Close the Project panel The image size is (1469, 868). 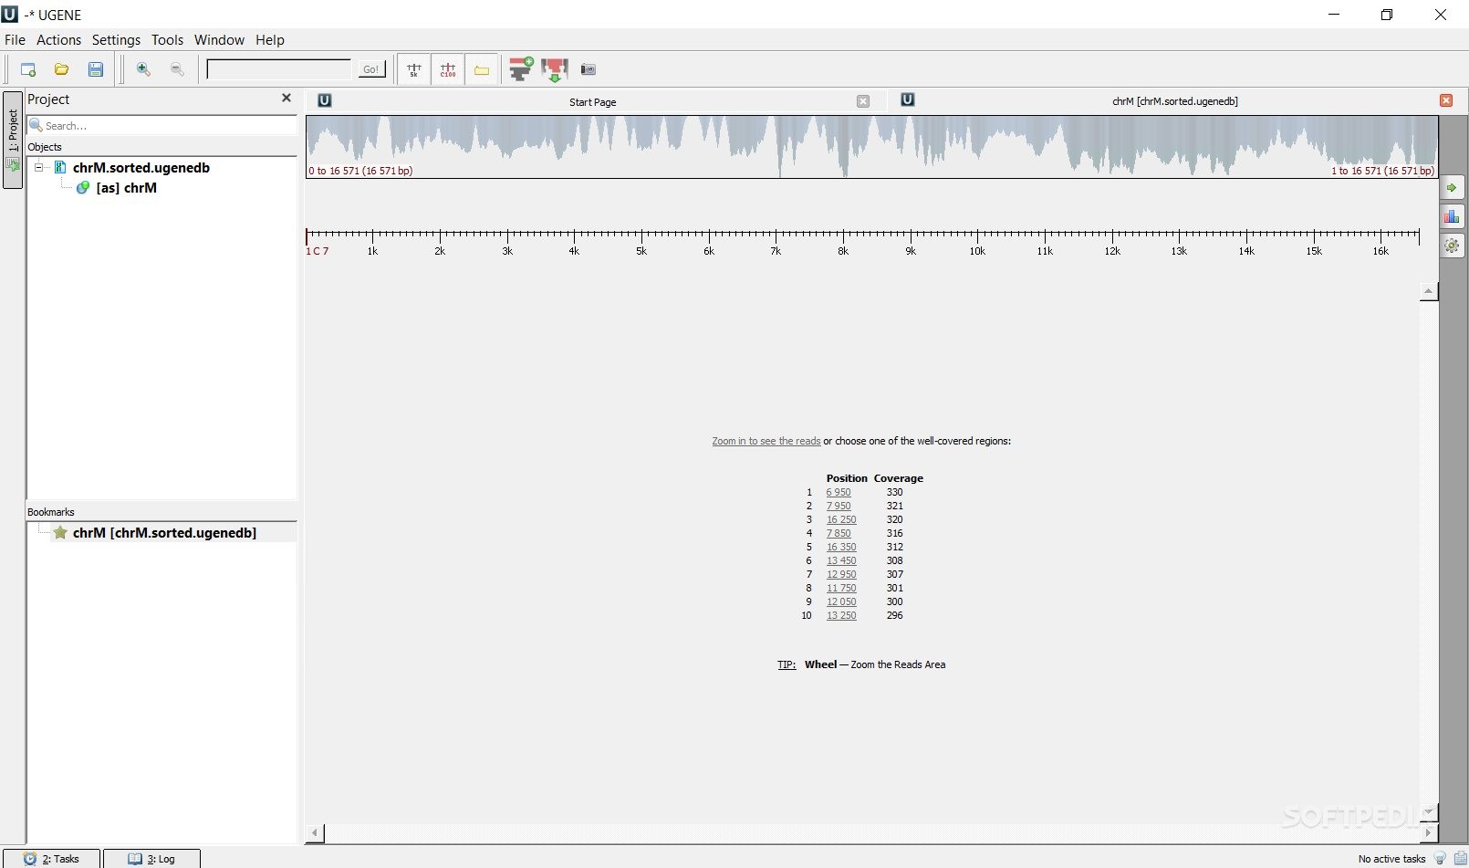(287, 98)
